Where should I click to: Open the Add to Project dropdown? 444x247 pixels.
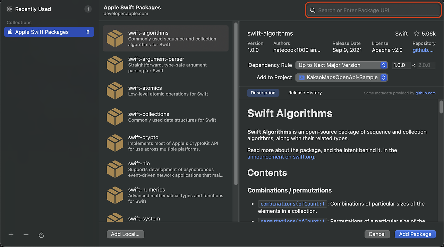pyautogui.click(x=341, y=77)
